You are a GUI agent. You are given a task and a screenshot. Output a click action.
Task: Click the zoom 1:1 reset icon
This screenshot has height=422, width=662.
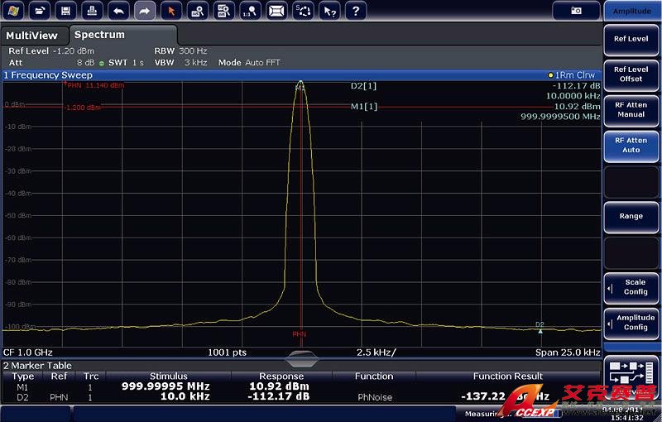(250, 11)
